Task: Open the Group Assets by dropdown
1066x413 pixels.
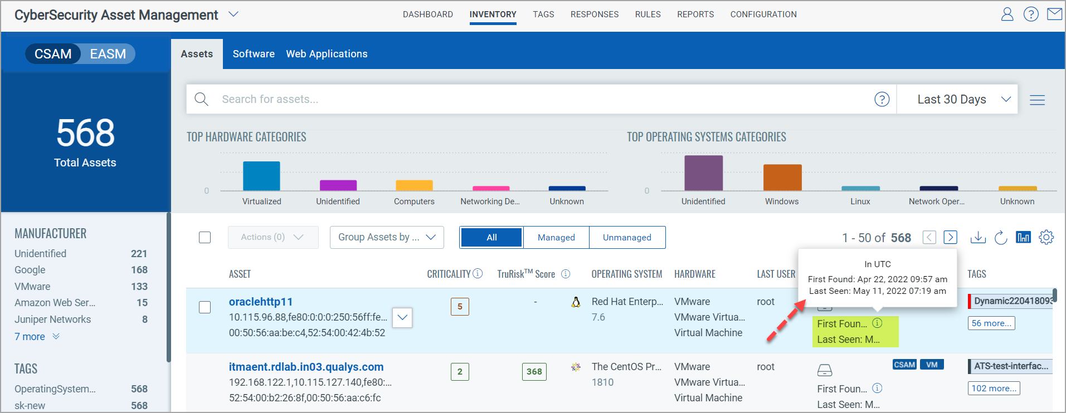Action: coord(387,237)
